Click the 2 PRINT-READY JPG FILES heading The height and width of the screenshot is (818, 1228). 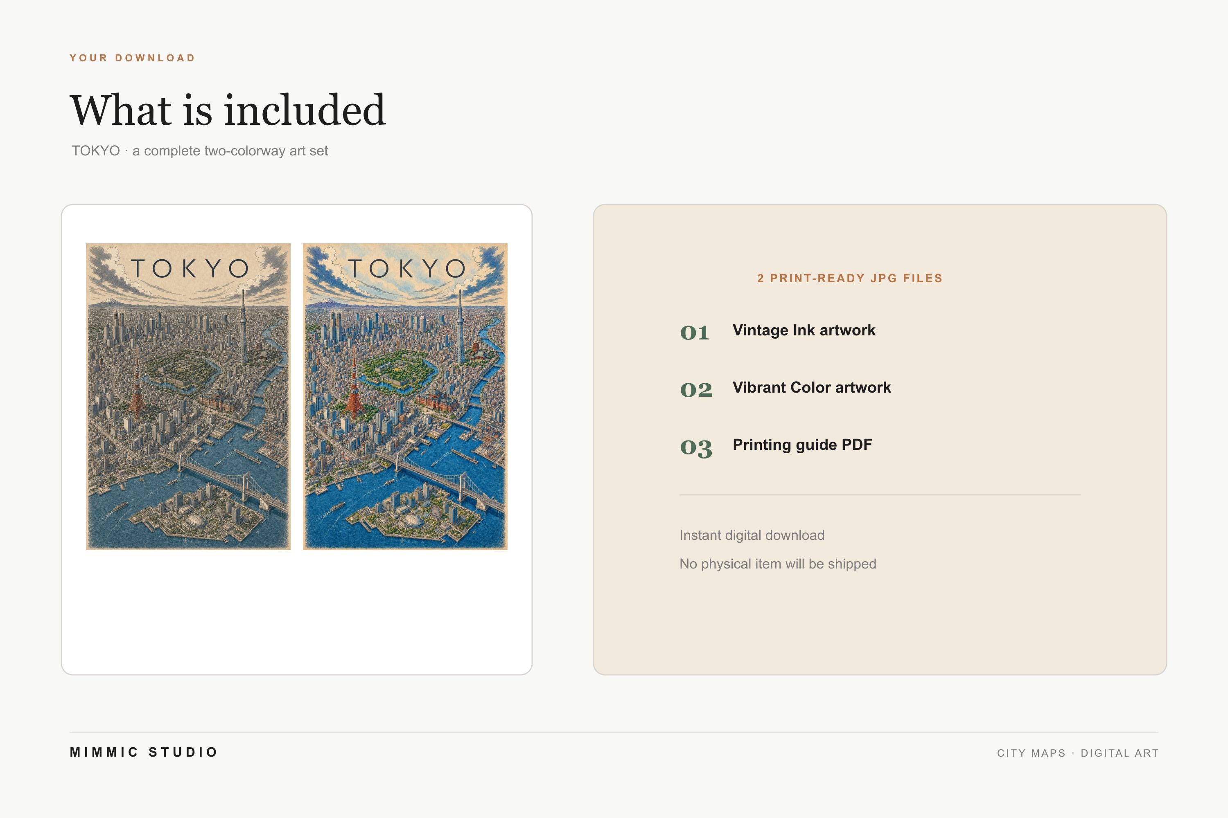point(850,279)
